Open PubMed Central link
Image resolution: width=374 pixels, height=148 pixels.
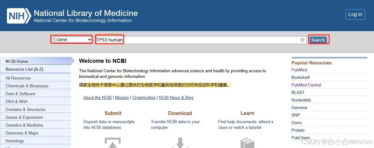point(306,85)
